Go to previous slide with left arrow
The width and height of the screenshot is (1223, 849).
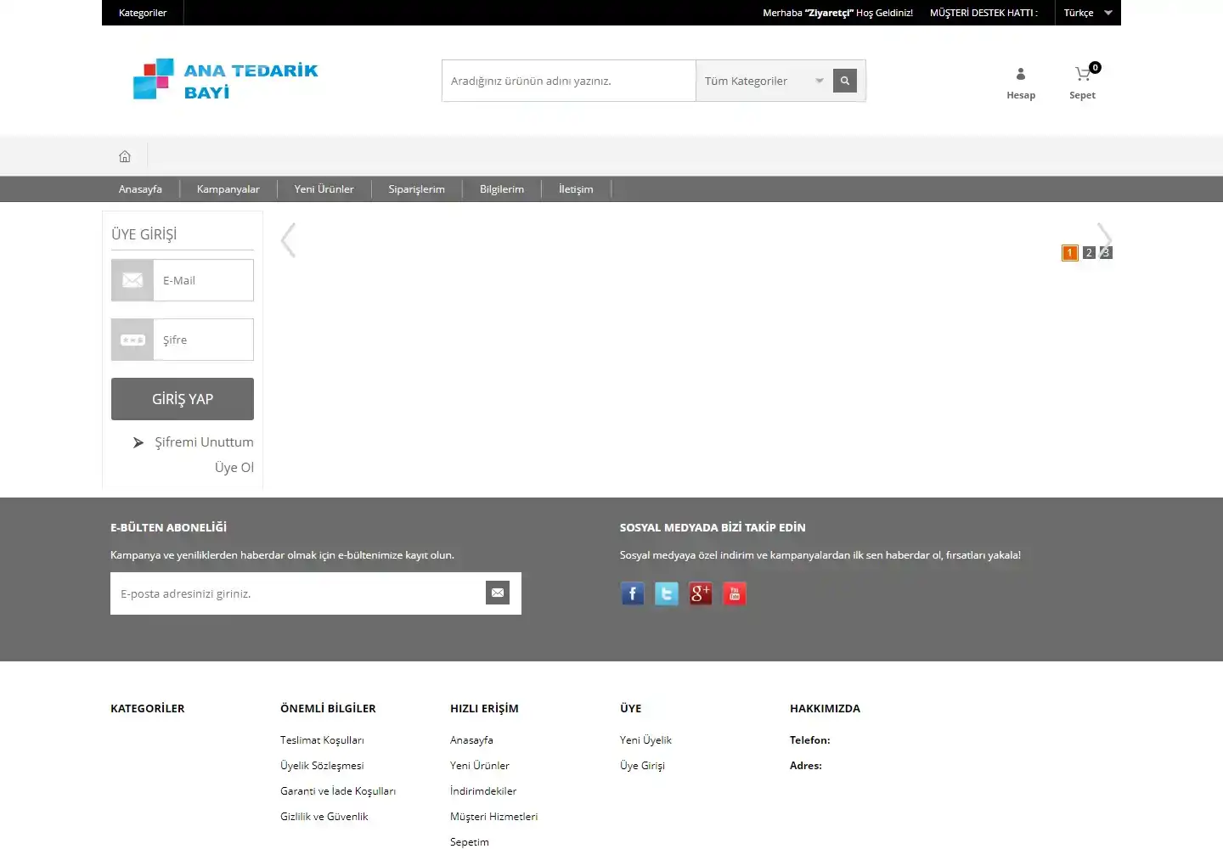289,240
